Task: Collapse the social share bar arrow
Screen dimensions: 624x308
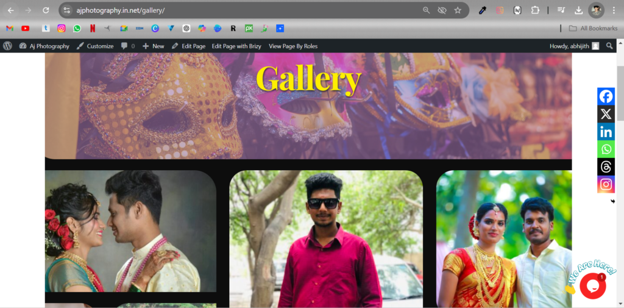Action: 612,202
